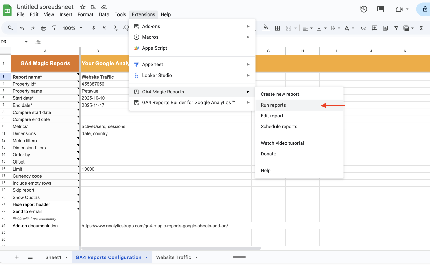Image resolution: width=430 pixels, height=267 pixels.
Task: Open the Format menu
Action: 86,14
